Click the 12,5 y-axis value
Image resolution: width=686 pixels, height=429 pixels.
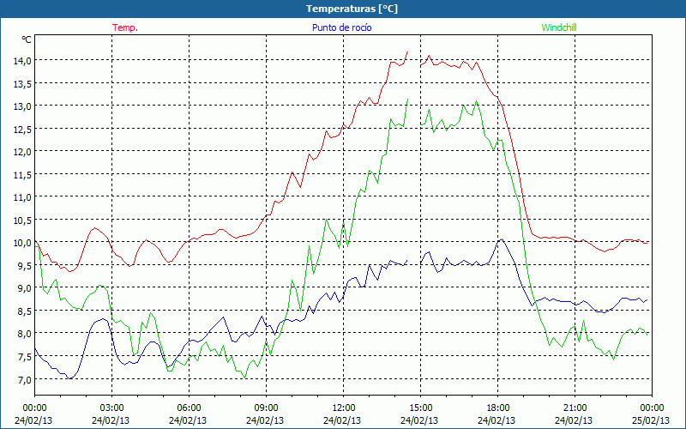22,129
